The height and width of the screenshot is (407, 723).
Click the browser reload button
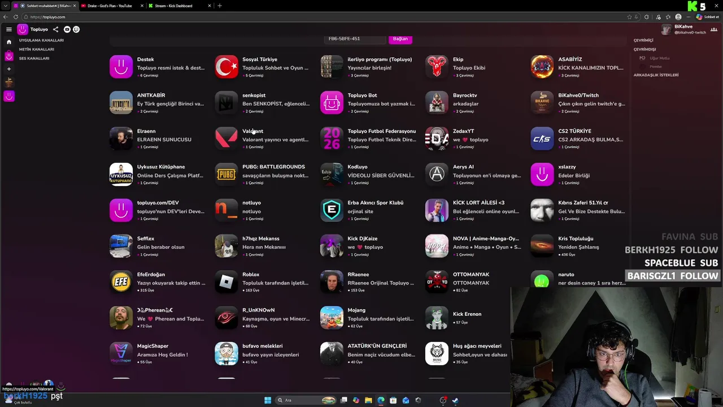(x=16, y=17)
